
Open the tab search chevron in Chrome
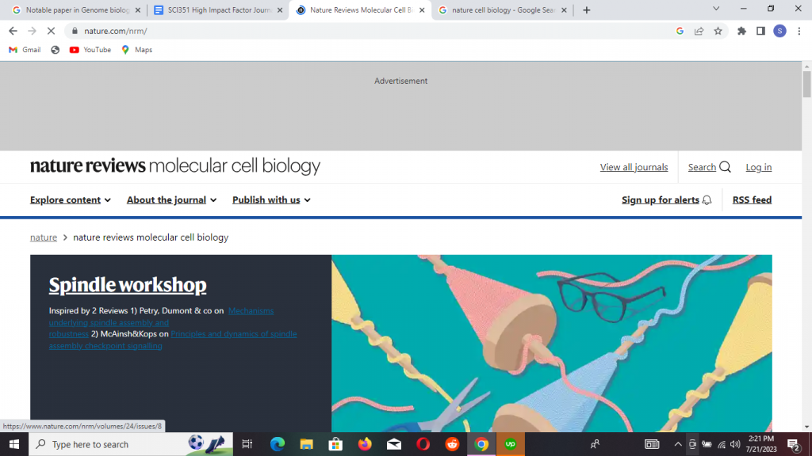(x=716, y=9)
